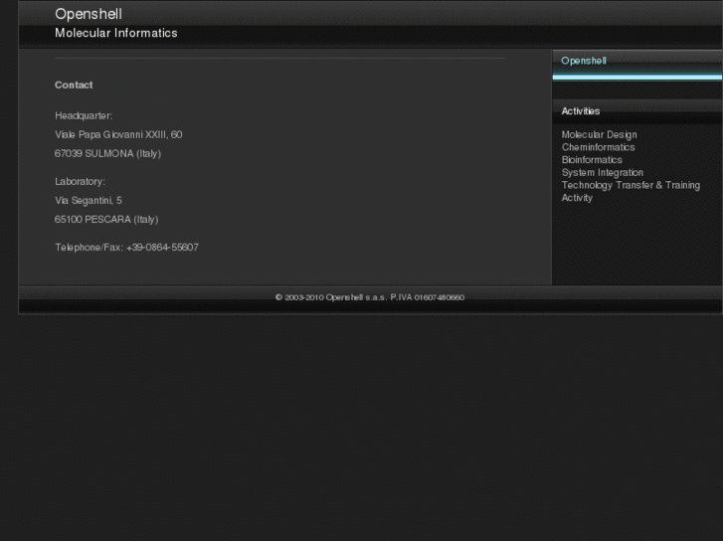Click the copyright footer text
723x542 pixels.
370,297
